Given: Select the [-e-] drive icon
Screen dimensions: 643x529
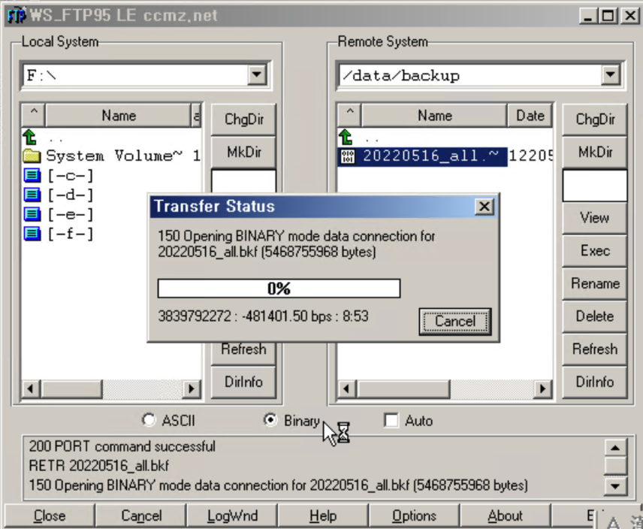Looking at the screenshot, I should click(32, 214).
